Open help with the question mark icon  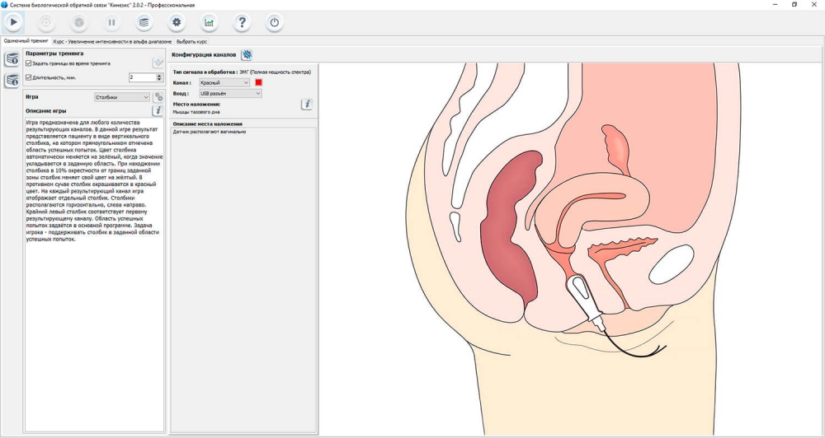click(242, 22)
